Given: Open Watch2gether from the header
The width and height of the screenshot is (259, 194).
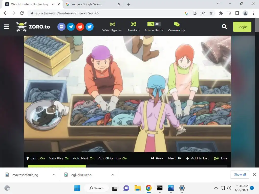Looking at the screenshot, I should click(x=112, y=27).
